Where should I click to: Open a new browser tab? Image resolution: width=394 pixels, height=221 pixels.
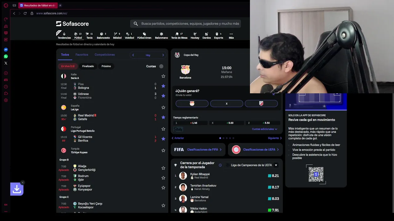point(60,5)
